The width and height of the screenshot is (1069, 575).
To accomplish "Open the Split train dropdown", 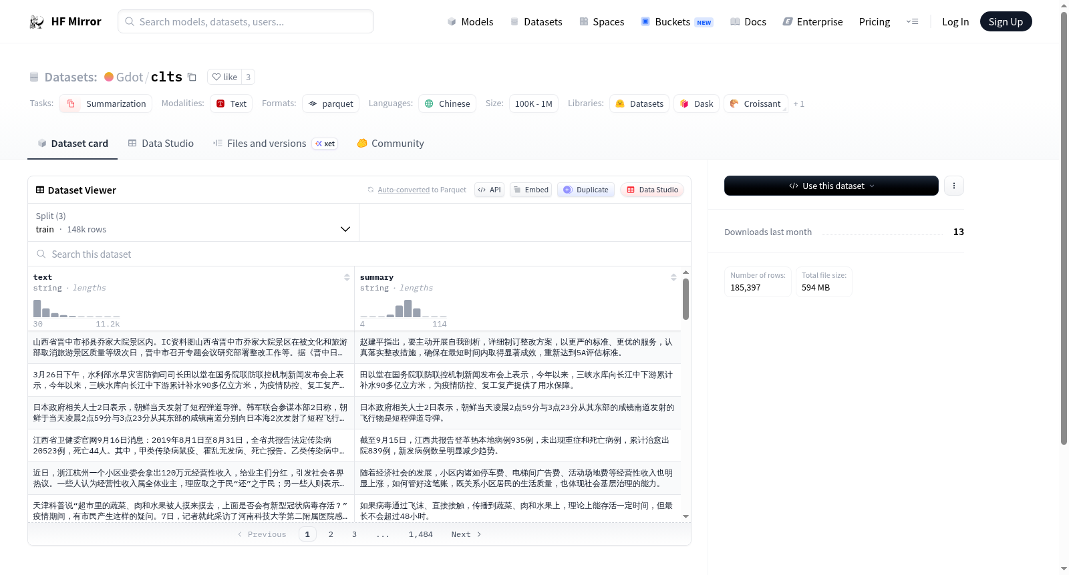I will click(x=193, y=222).
